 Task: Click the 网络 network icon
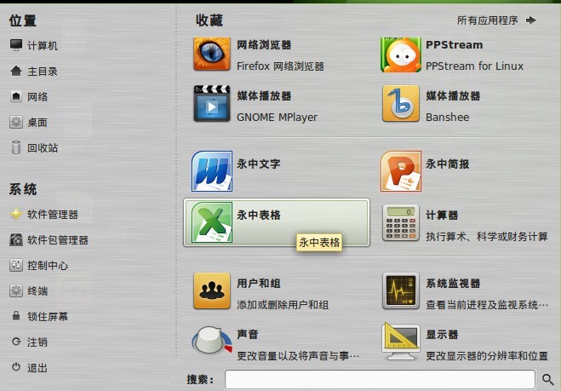tap(16, 96)
